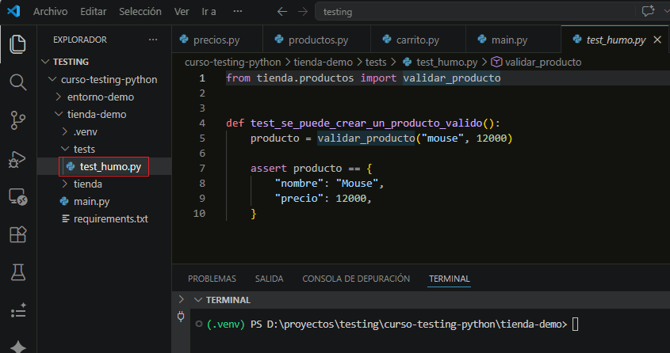Click the assert keyword on line 7
This screenshot has width=670, height=353.
[269, 169]
